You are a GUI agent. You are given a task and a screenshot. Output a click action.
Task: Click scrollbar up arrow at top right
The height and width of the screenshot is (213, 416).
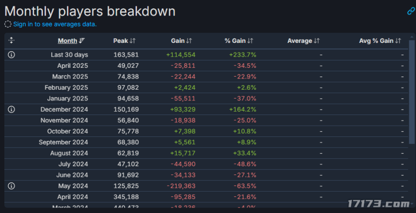click(412, 37)
